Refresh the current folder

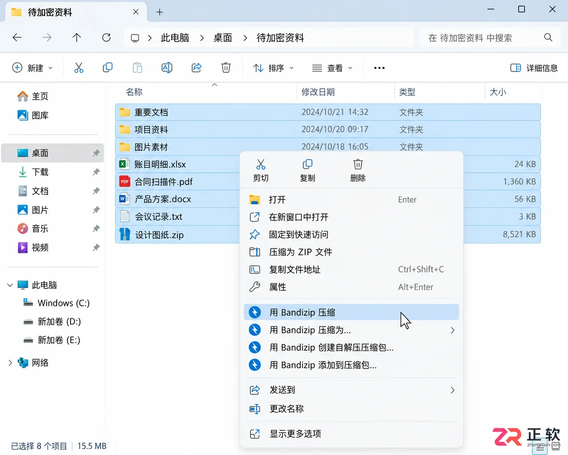point(107,38)
